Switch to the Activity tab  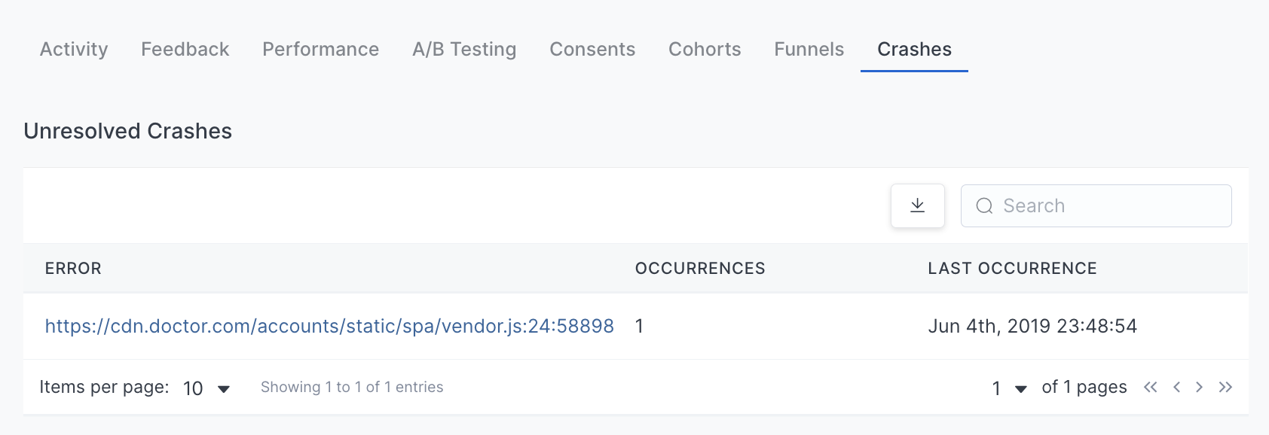tap(74, 49)
